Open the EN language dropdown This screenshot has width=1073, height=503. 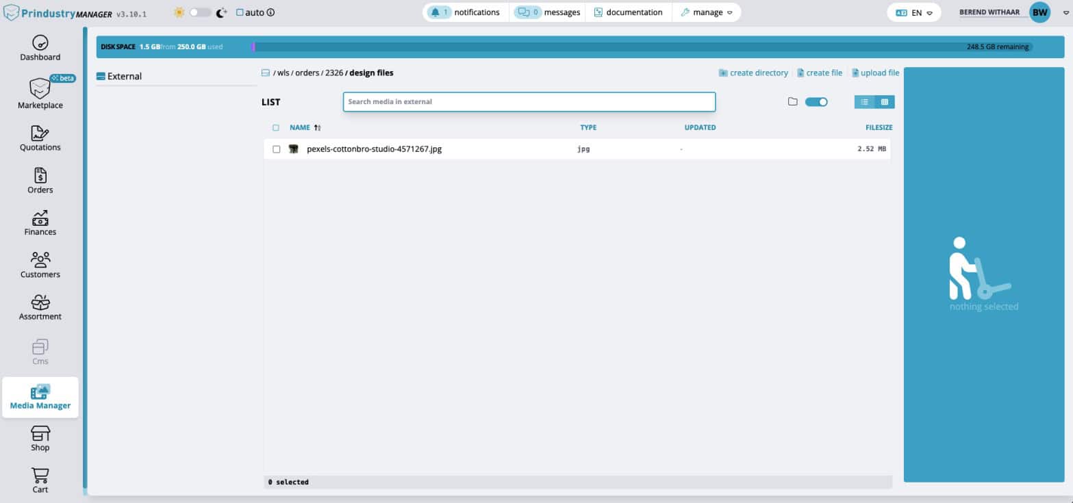click(914, 12)
